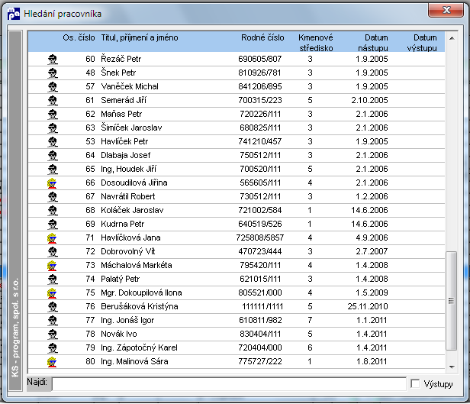
Task: Select the icon beside Šimíček Jaroslav
Action: 53,128
